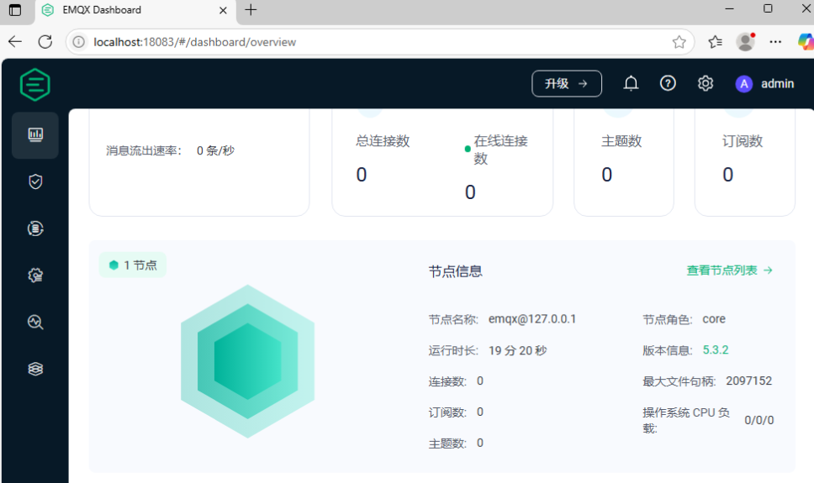The height and width of the screenshot is (483, 814).
Task: Open the favorites list icon
Action: (716, 42)
